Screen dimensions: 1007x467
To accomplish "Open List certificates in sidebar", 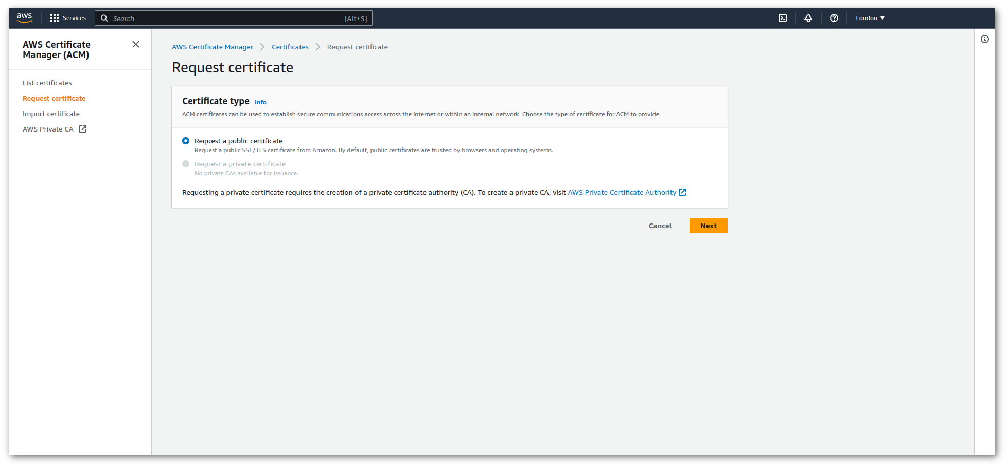I will tap(47, 83).
